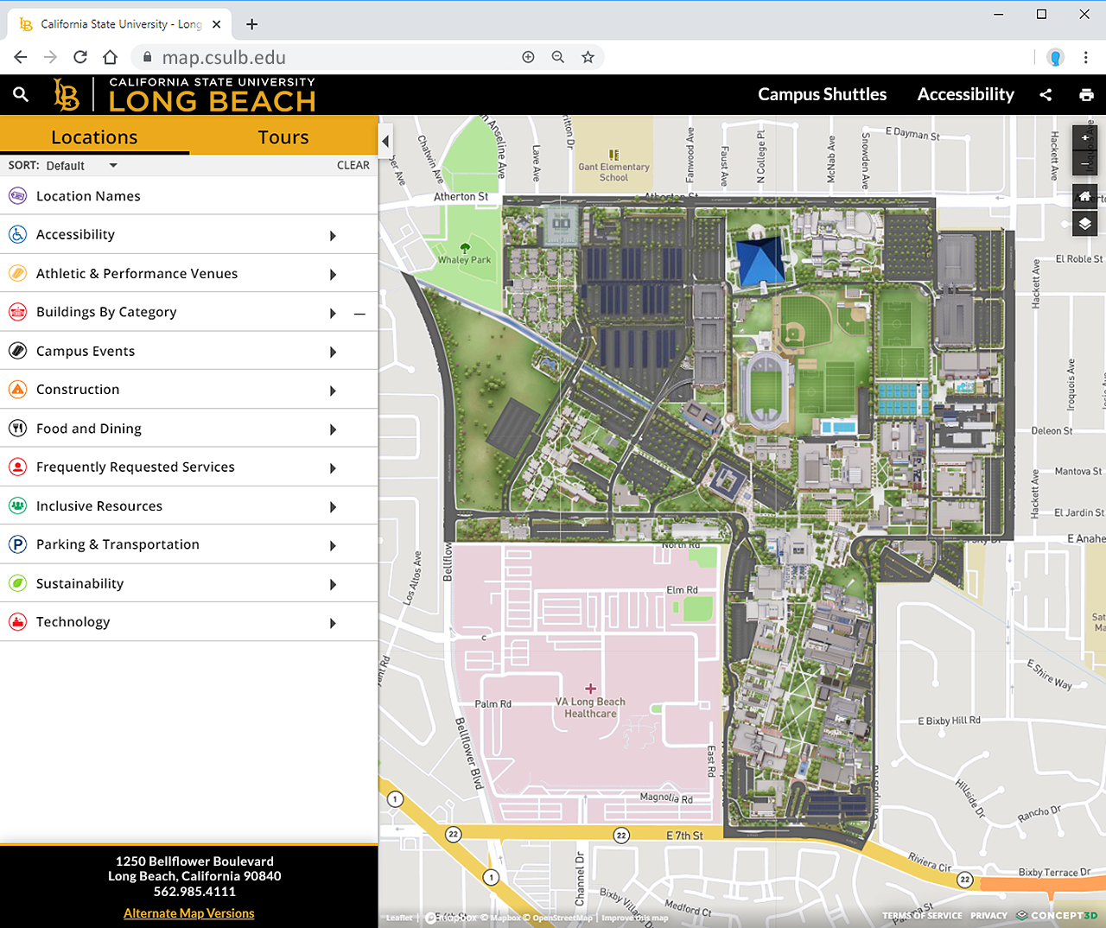Click the print icon in the top bar
Viewport: 1106px width, 928px height.
(x=1085, y=95)
